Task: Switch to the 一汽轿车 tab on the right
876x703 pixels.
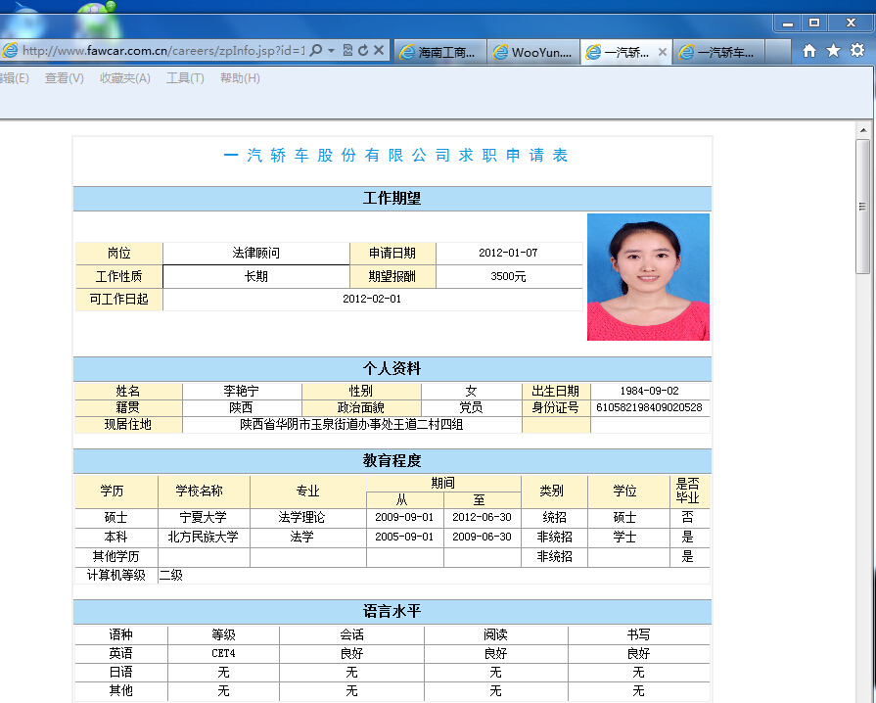Action: pos(718,52)
